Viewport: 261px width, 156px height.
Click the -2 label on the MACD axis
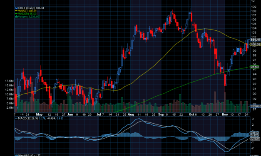[x=252, y=148]
